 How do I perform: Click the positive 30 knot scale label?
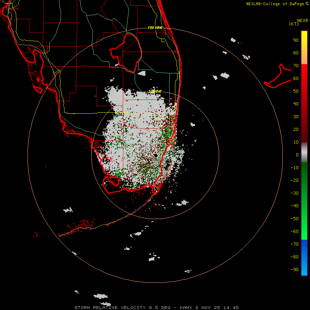[x=296, y=117]
